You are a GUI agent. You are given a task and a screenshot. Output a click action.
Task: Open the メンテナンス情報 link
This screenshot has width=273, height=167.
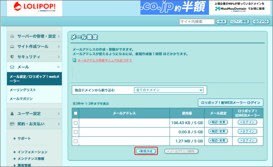[31, 158]
